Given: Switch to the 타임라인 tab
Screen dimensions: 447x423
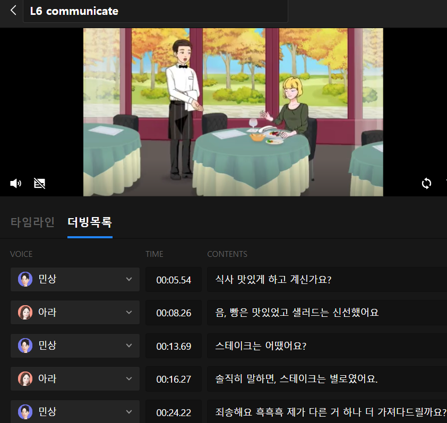Looking at the screenshot, I should [x=32, y=222].
